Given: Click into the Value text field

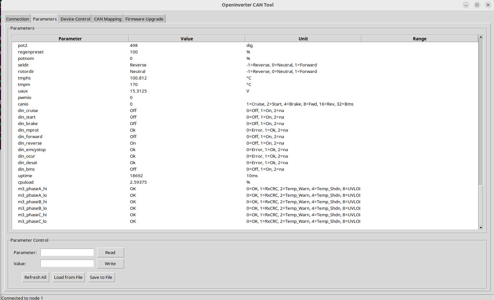Looking at the screenshot, I should (67, 264).
